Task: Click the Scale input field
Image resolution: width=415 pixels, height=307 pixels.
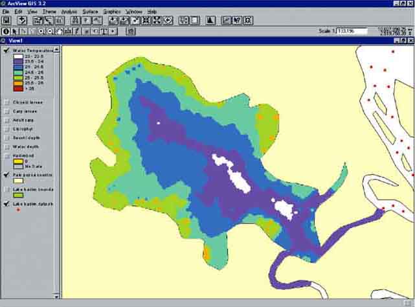Action: click(353, 31)
